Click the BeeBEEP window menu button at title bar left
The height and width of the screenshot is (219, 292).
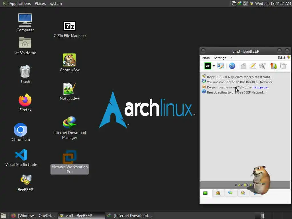click(203, 51)
